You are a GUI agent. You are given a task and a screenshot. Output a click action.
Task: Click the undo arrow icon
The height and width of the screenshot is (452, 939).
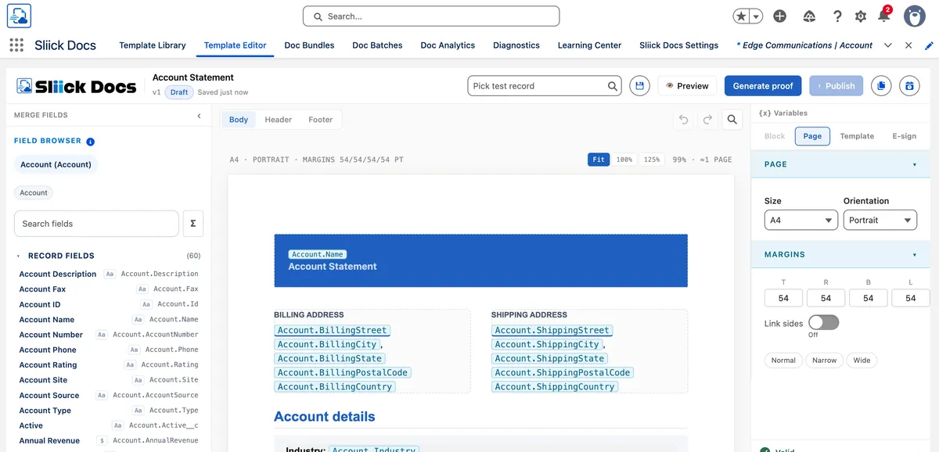coord(684,120)
